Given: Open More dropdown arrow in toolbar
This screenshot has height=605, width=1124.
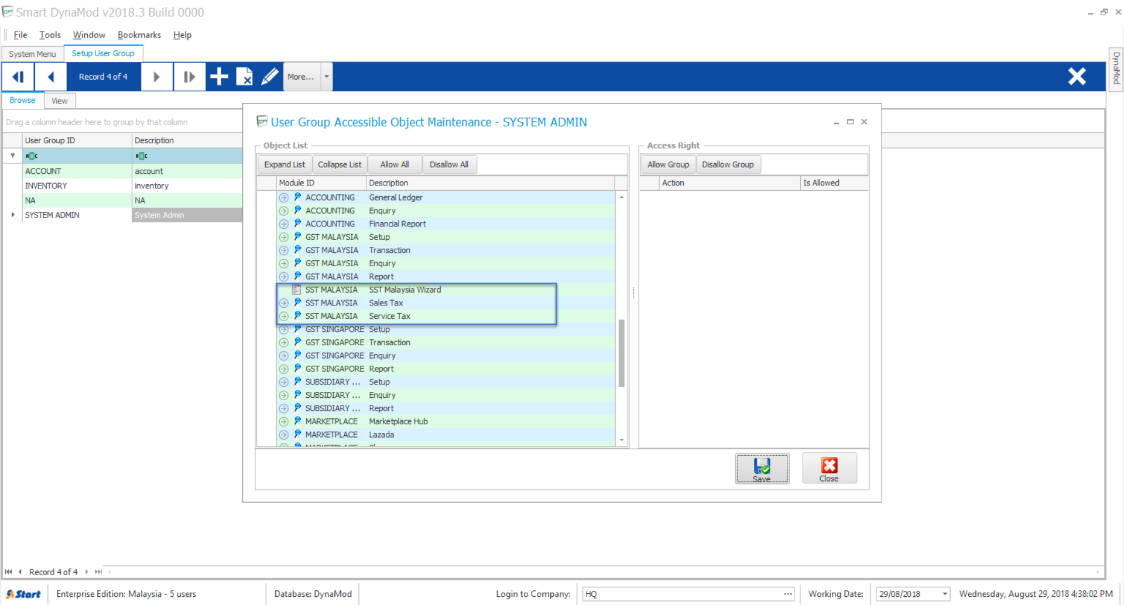Looking at the screenshot, I should (x=327, y=77).
